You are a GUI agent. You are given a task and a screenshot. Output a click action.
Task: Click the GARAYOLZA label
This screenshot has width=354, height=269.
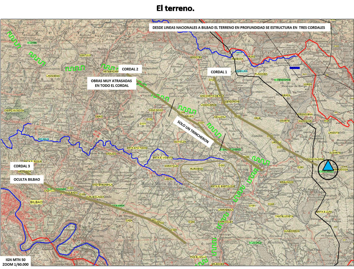[172, 166]
